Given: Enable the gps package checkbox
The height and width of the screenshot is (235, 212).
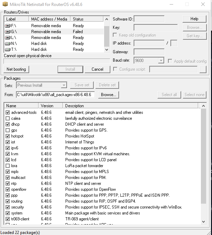Looking at the screenshot, I should [x=8, y=130].
